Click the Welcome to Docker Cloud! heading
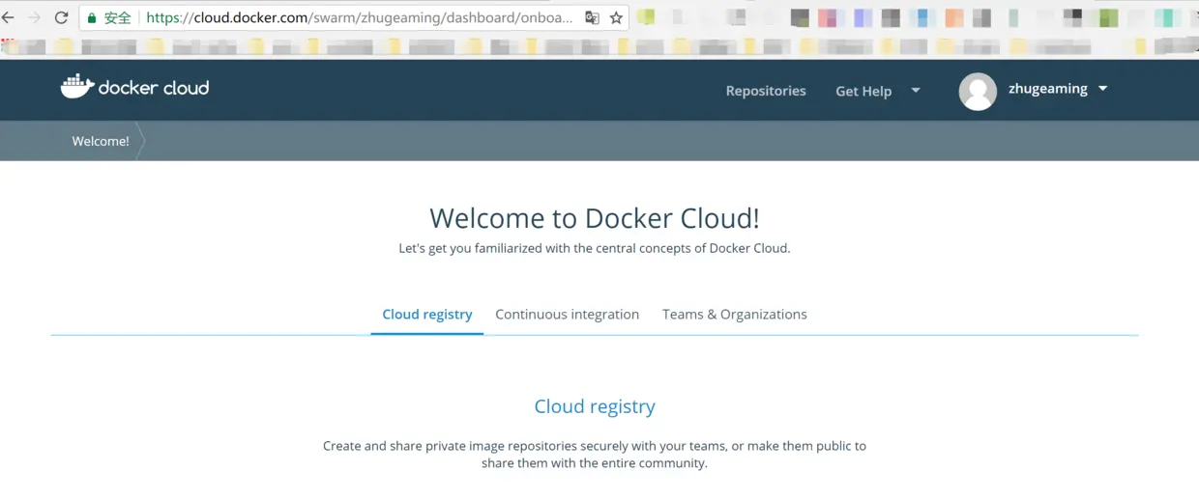 click(595, 218)
